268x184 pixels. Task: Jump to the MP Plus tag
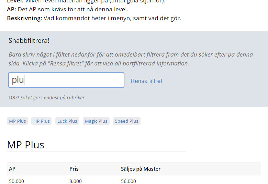[17, 121]
